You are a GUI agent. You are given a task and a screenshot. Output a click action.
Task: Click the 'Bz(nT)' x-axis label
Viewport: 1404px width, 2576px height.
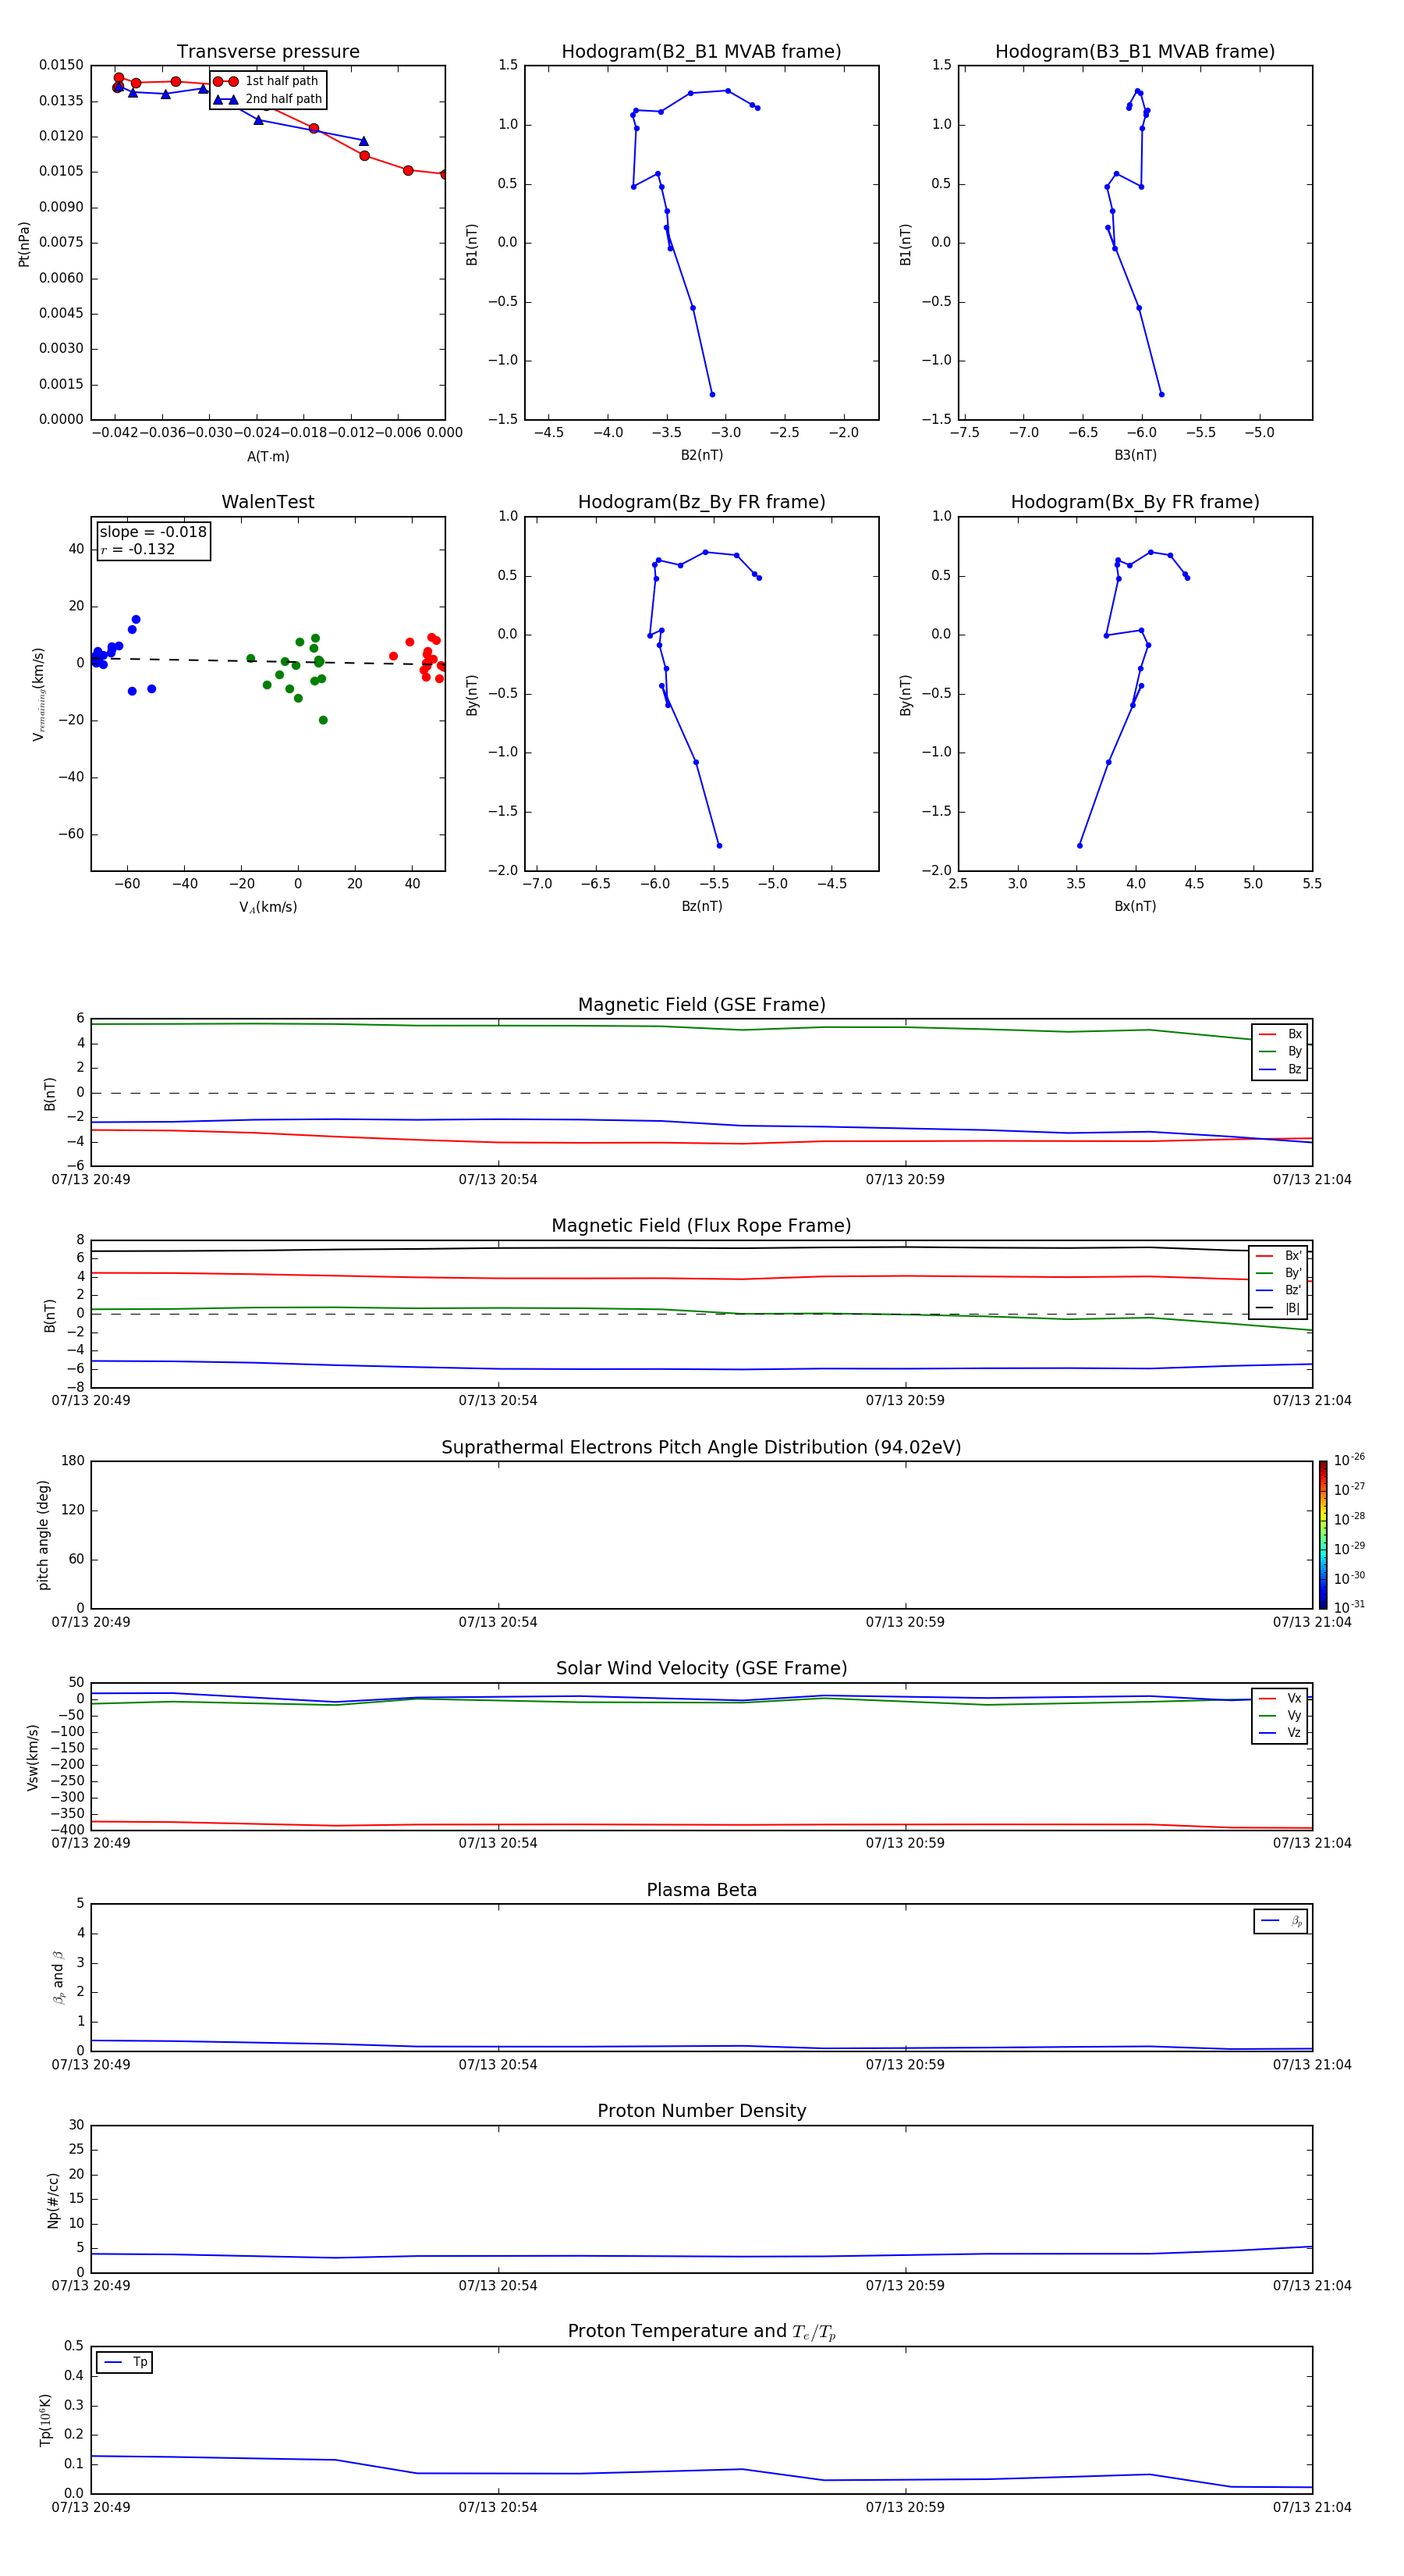click(x=701, y=906)
